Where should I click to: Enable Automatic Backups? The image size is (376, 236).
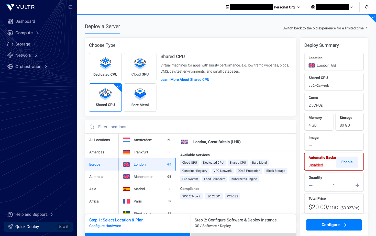(x=347, y=162)
